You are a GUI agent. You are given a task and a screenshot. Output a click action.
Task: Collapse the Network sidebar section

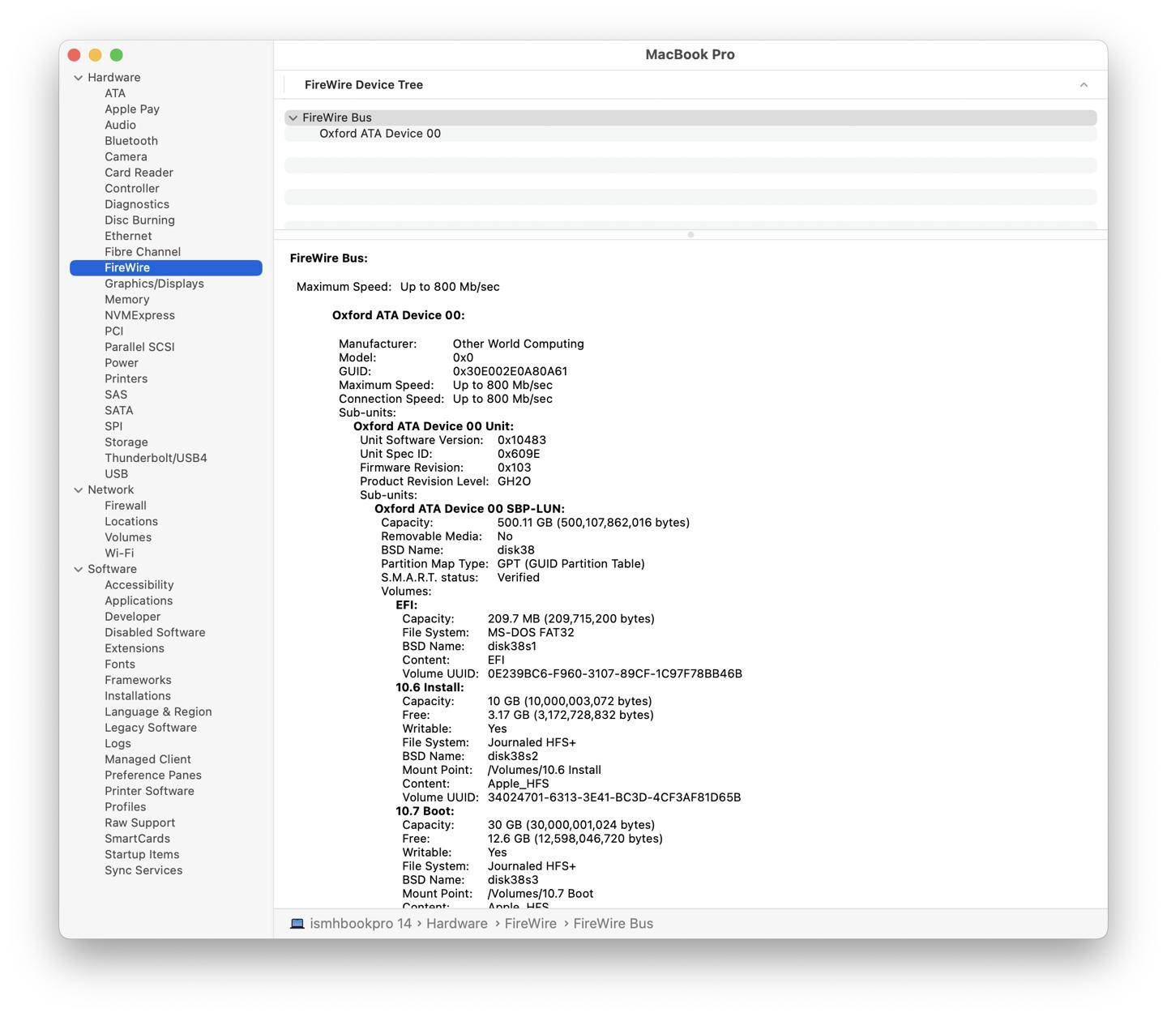coord(79,490)
